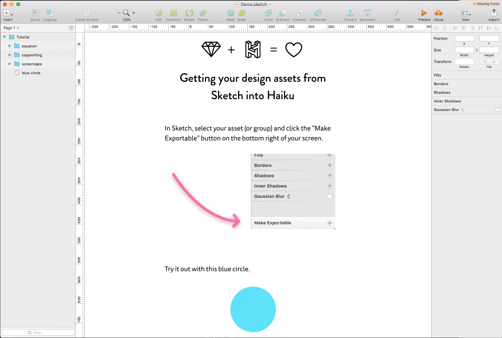Click the Preview play icon
This screenshot has width=502, height=338.
point(424,13)
